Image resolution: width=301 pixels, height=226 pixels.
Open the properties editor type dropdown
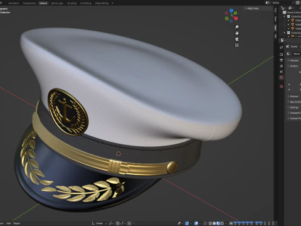pos(283,40)
